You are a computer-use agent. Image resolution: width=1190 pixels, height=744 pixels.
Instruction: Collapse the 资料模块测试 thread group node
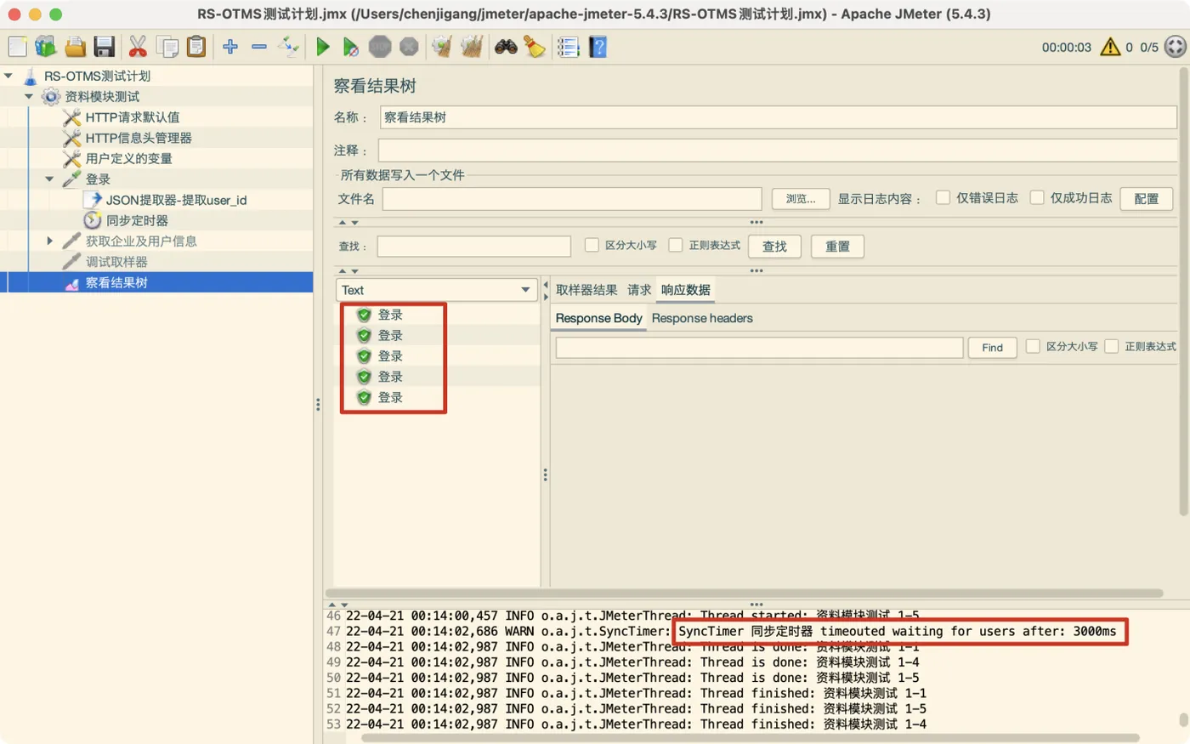coord(29,96)
